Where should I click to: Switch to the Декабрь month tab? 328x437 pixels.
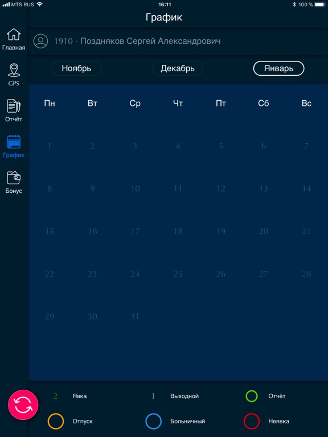(178, 68)
